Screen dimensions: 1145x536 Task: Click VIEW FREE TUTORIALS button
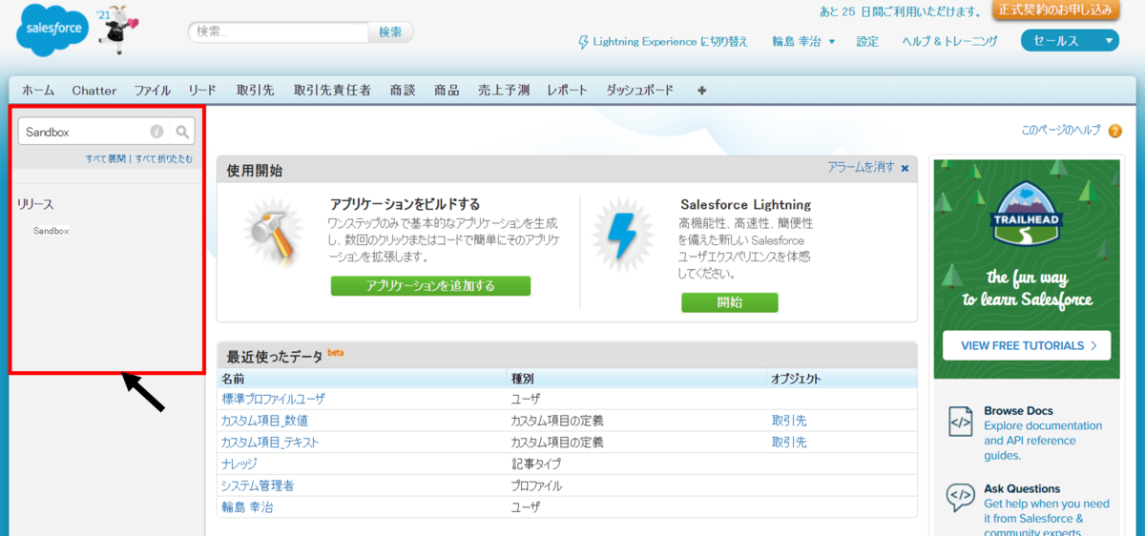point(1027,345)
